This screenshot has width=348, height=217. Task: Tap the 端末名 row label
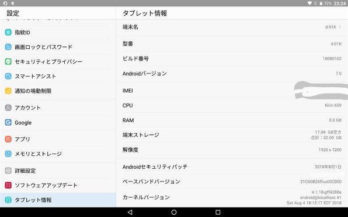coord(130,27)
